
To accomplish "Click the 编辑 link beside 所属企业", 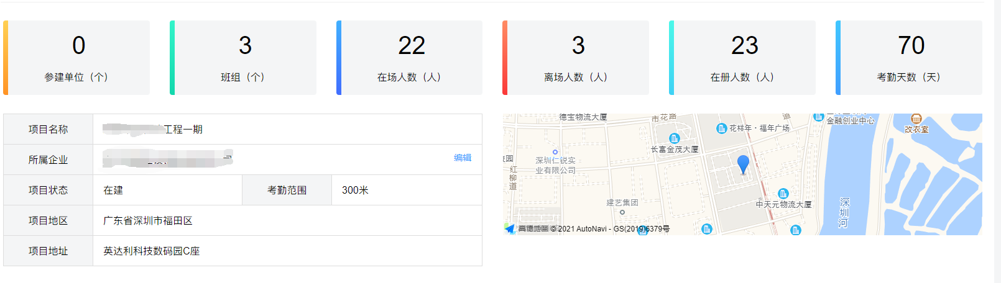I will click(x=463, y=158).
